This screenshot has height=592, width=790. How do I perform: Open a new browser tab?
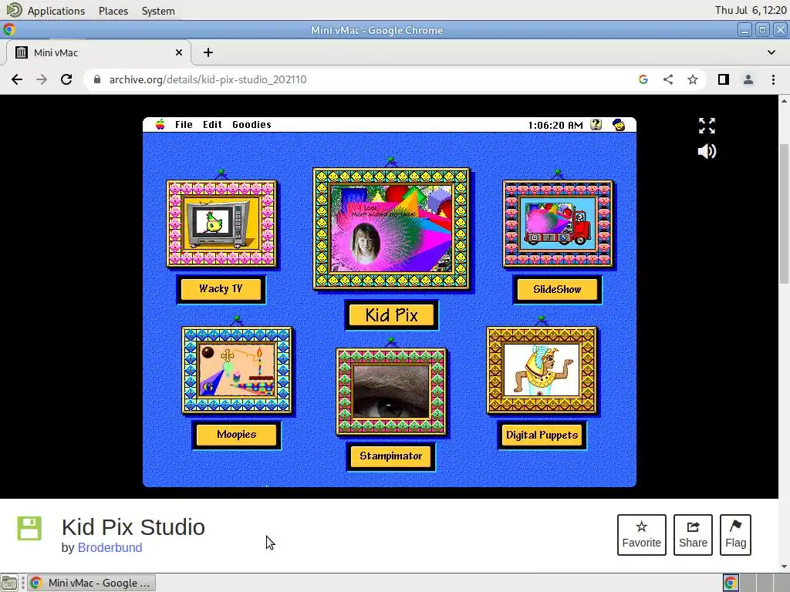[x=208, y=52]
